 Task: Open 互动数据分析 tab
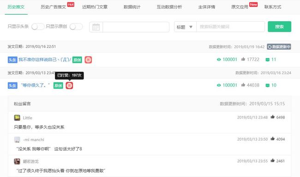[169, 7]
